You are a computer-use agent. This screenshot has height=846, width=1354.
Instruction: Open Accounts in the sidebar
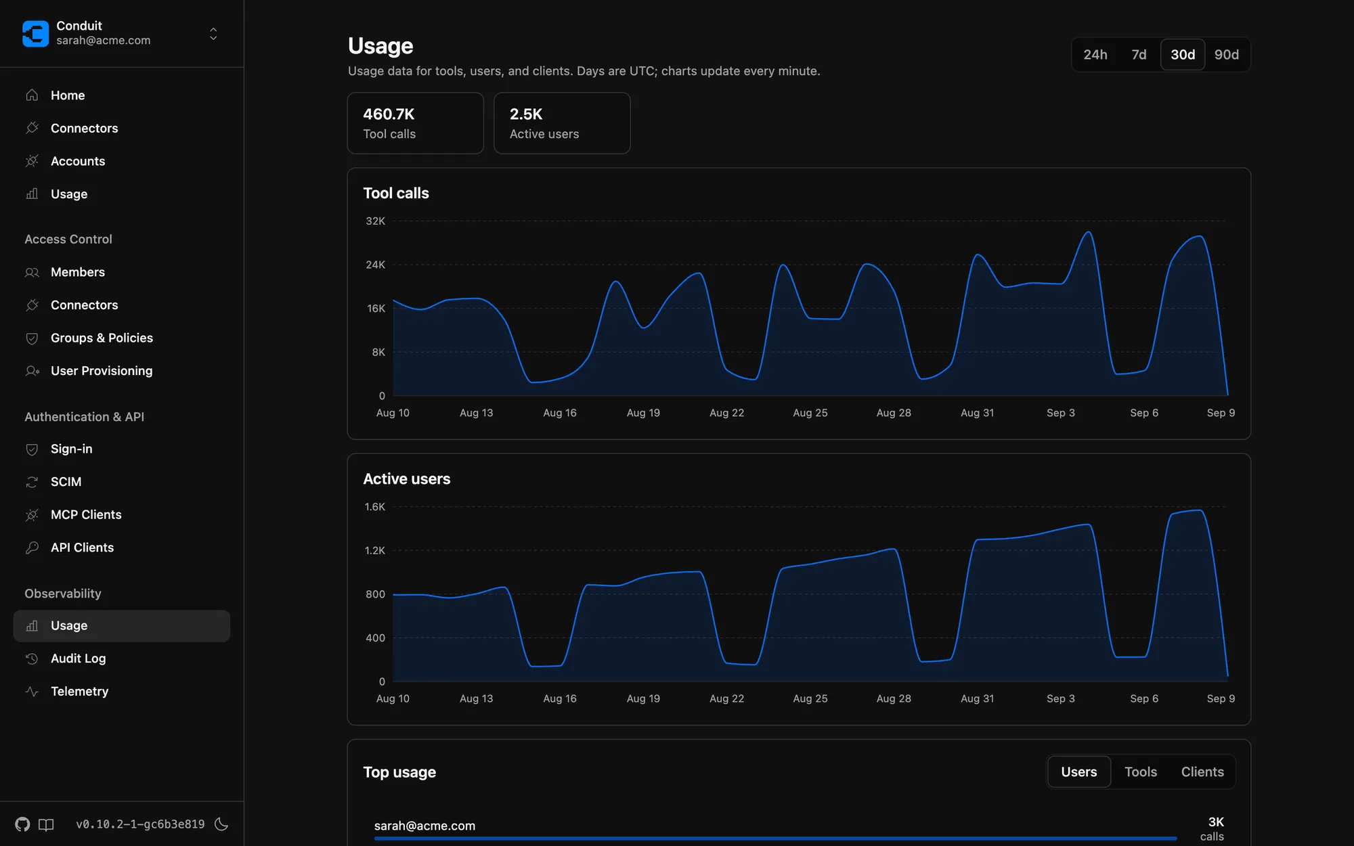78,161
